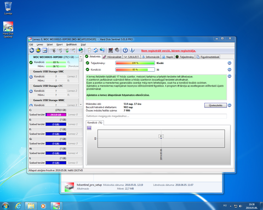
Task: Switch to the Áttekintés tab
Action: pos(93,57)
